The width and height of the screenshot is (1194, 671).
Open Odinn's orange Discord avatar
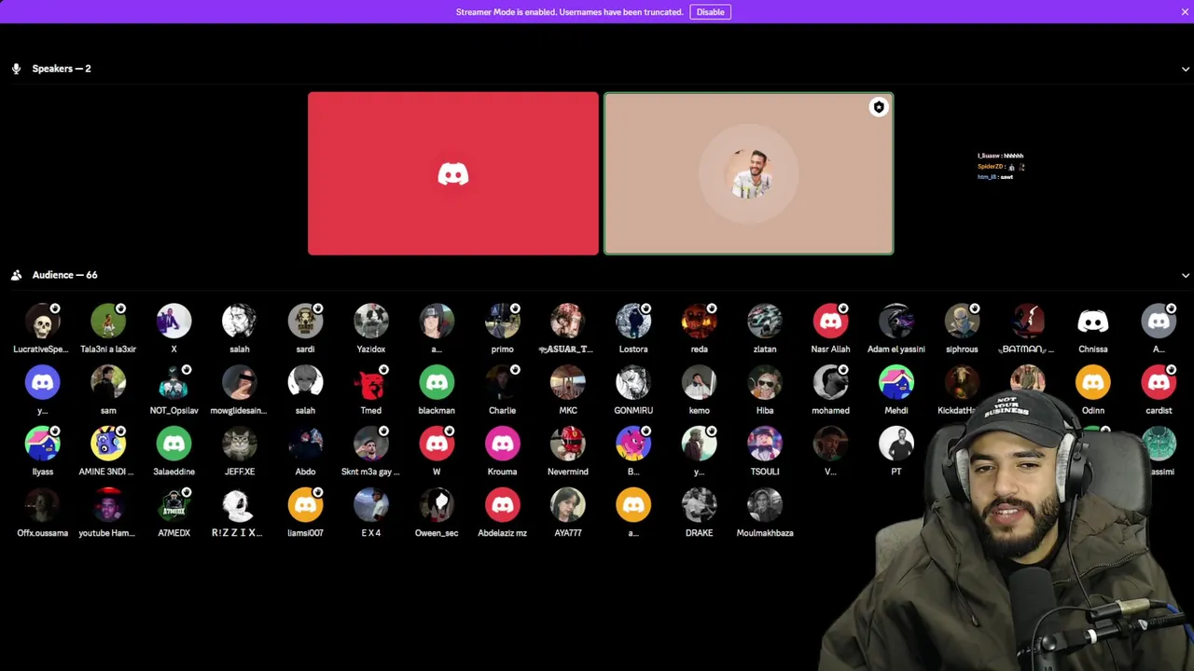pos(1093,383)
